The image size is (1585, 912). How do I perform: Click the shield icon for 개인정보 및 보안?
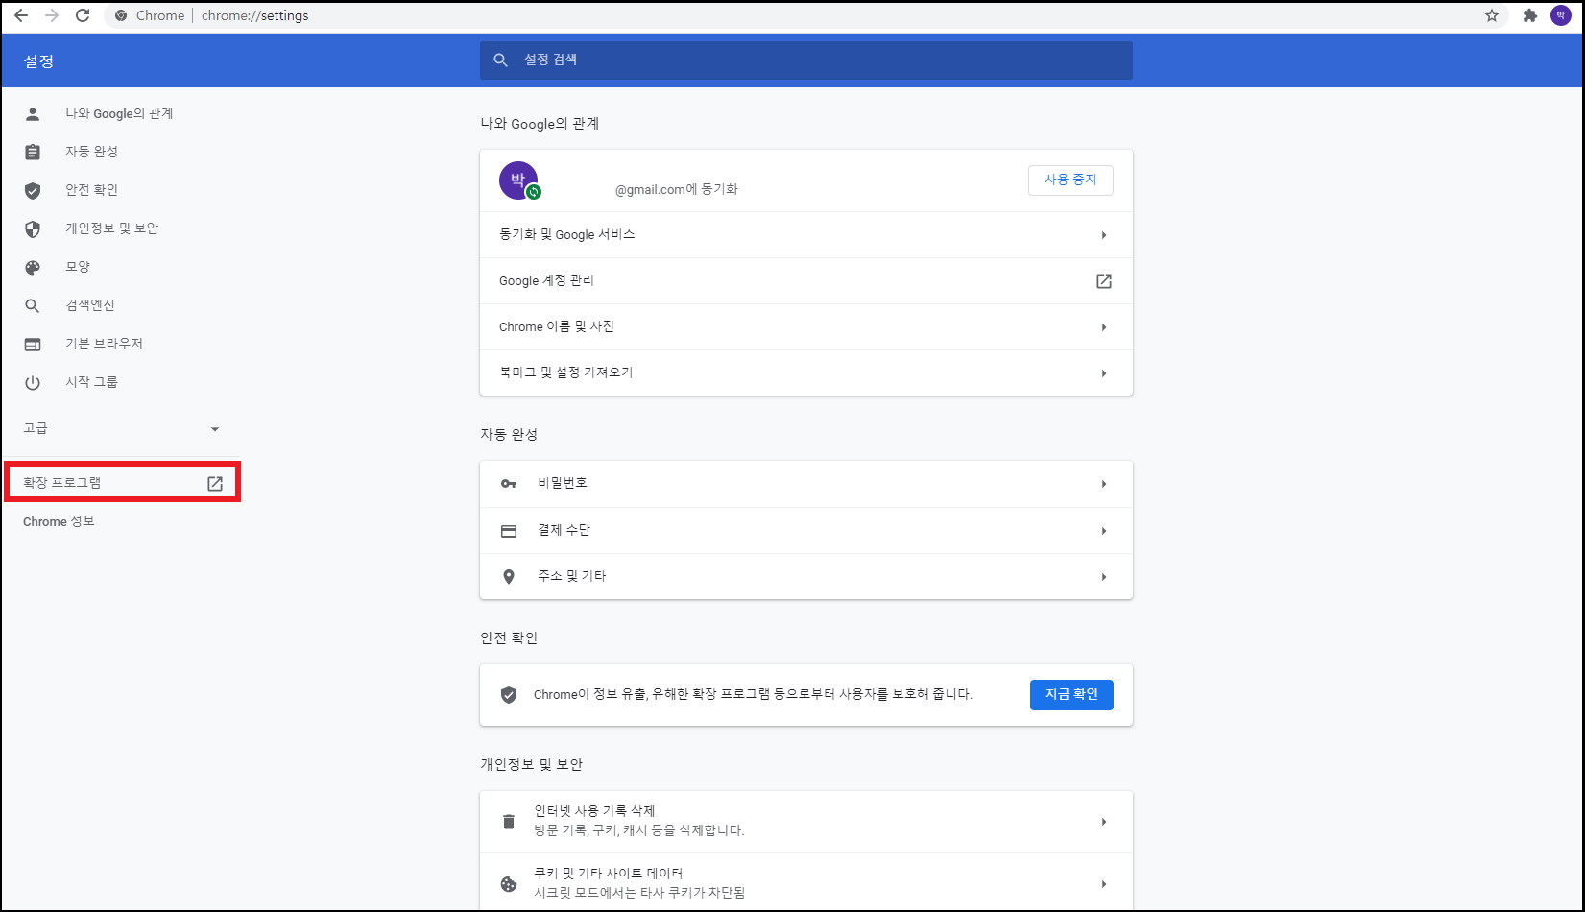33,229
